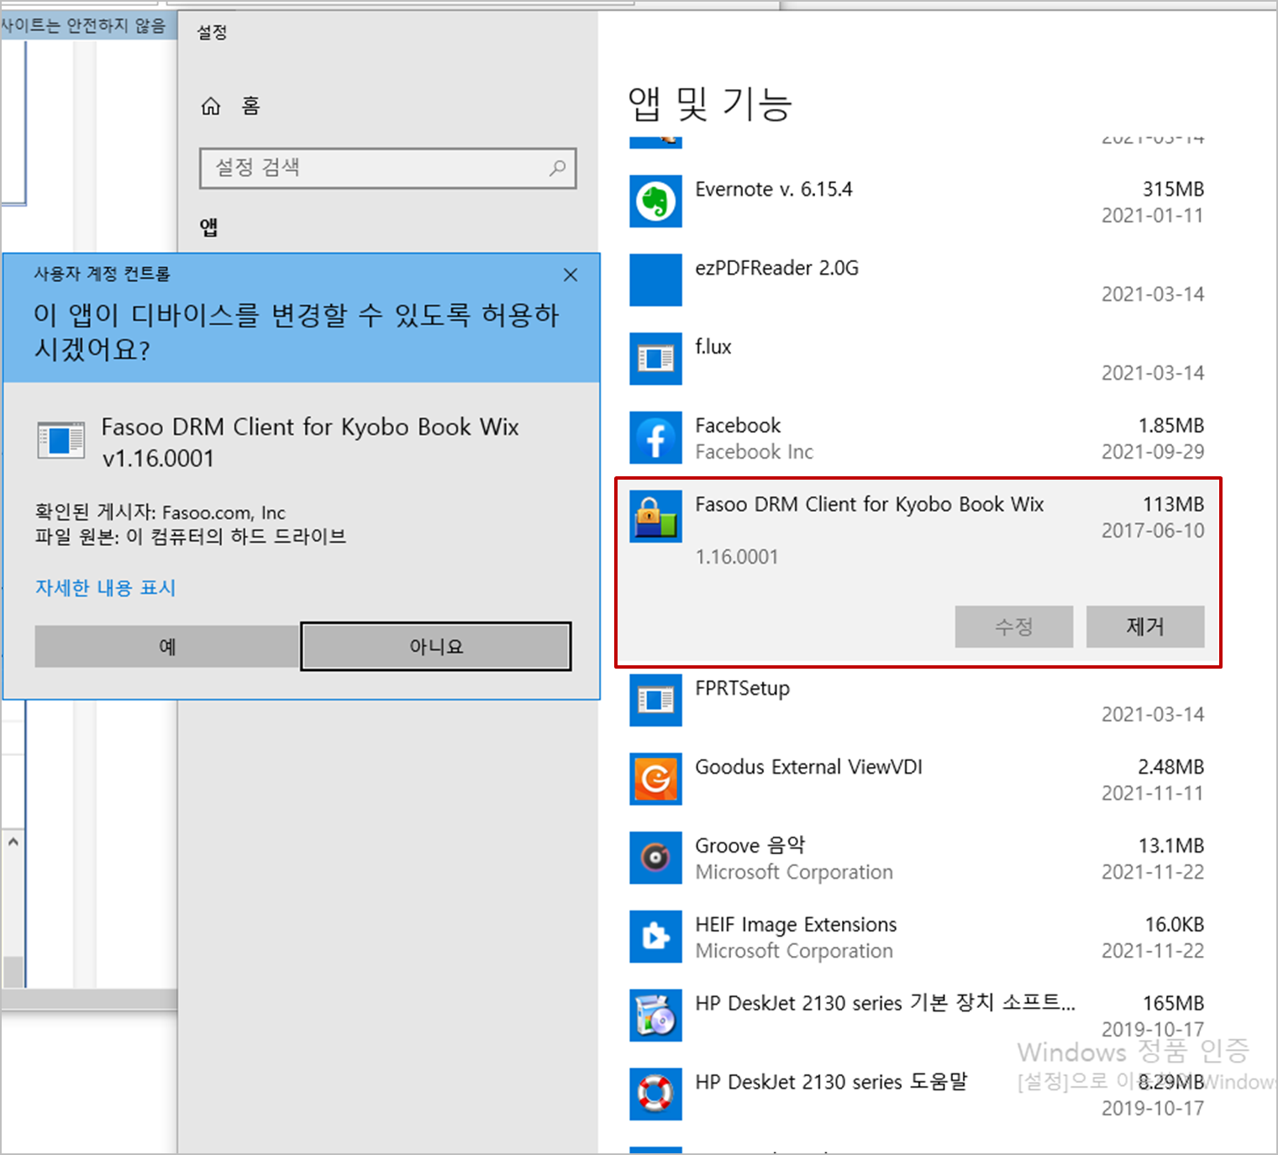This screenshot has height=1155, width=1278.
Task: Click the FPRTSetup app icon
Action: 655,700
